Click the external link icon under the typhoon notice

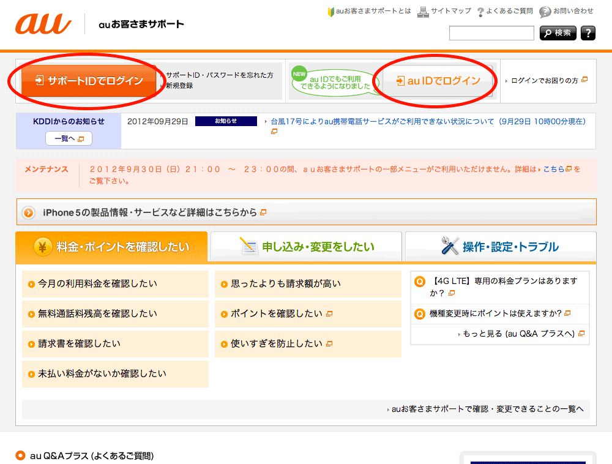tap(274, 132)
